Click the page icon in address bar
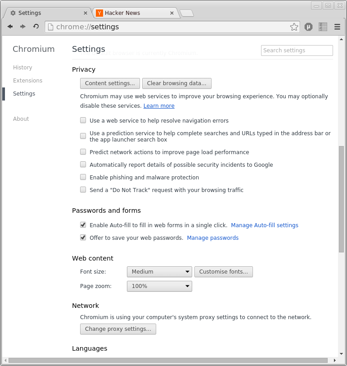Viewport: 347px width, 366px height. click(x=50, y=27)
